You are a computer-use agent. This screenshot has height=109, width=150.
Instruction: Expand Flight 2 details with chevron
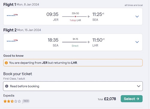pos(137,42)
